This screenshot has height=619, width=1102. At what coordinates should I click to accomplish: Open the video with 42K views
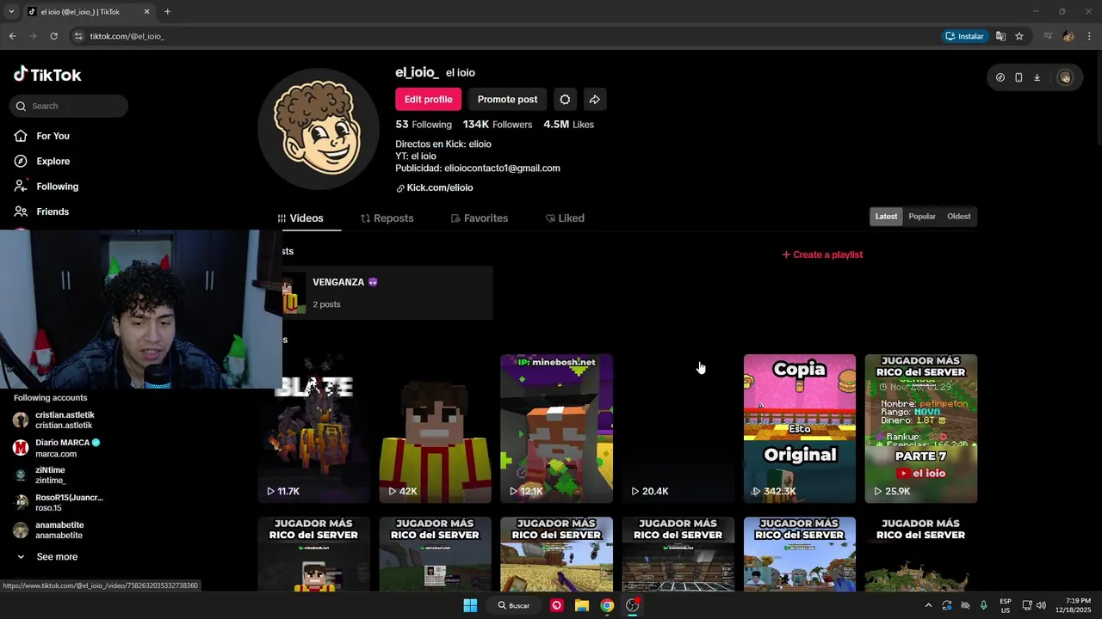coord(435,428)
